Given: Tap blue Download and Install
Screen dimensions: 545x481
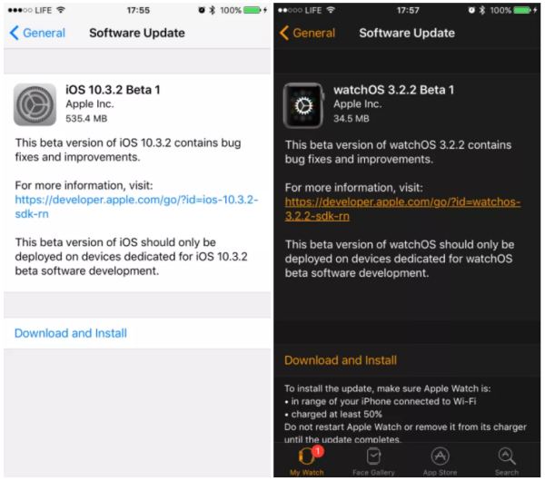Looking at the screenshot, I should [71, 333].
